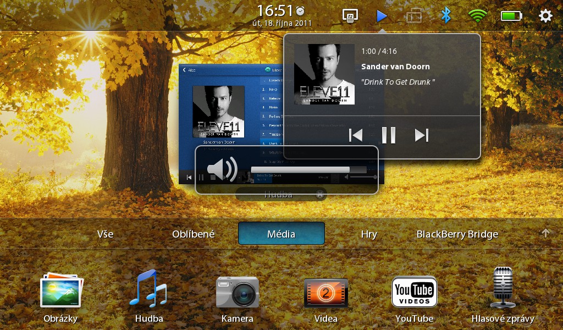Select track 3 Believe in music app
The image size is (563, 330).
point(272,98)
